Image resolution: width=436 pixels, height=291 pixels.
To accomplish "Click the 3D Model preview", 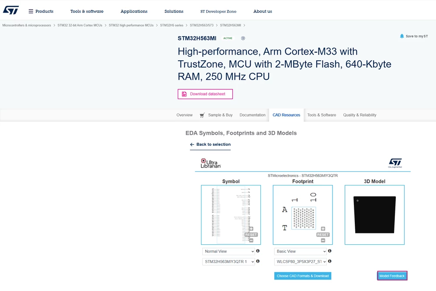I will click(x=374, y=215).
